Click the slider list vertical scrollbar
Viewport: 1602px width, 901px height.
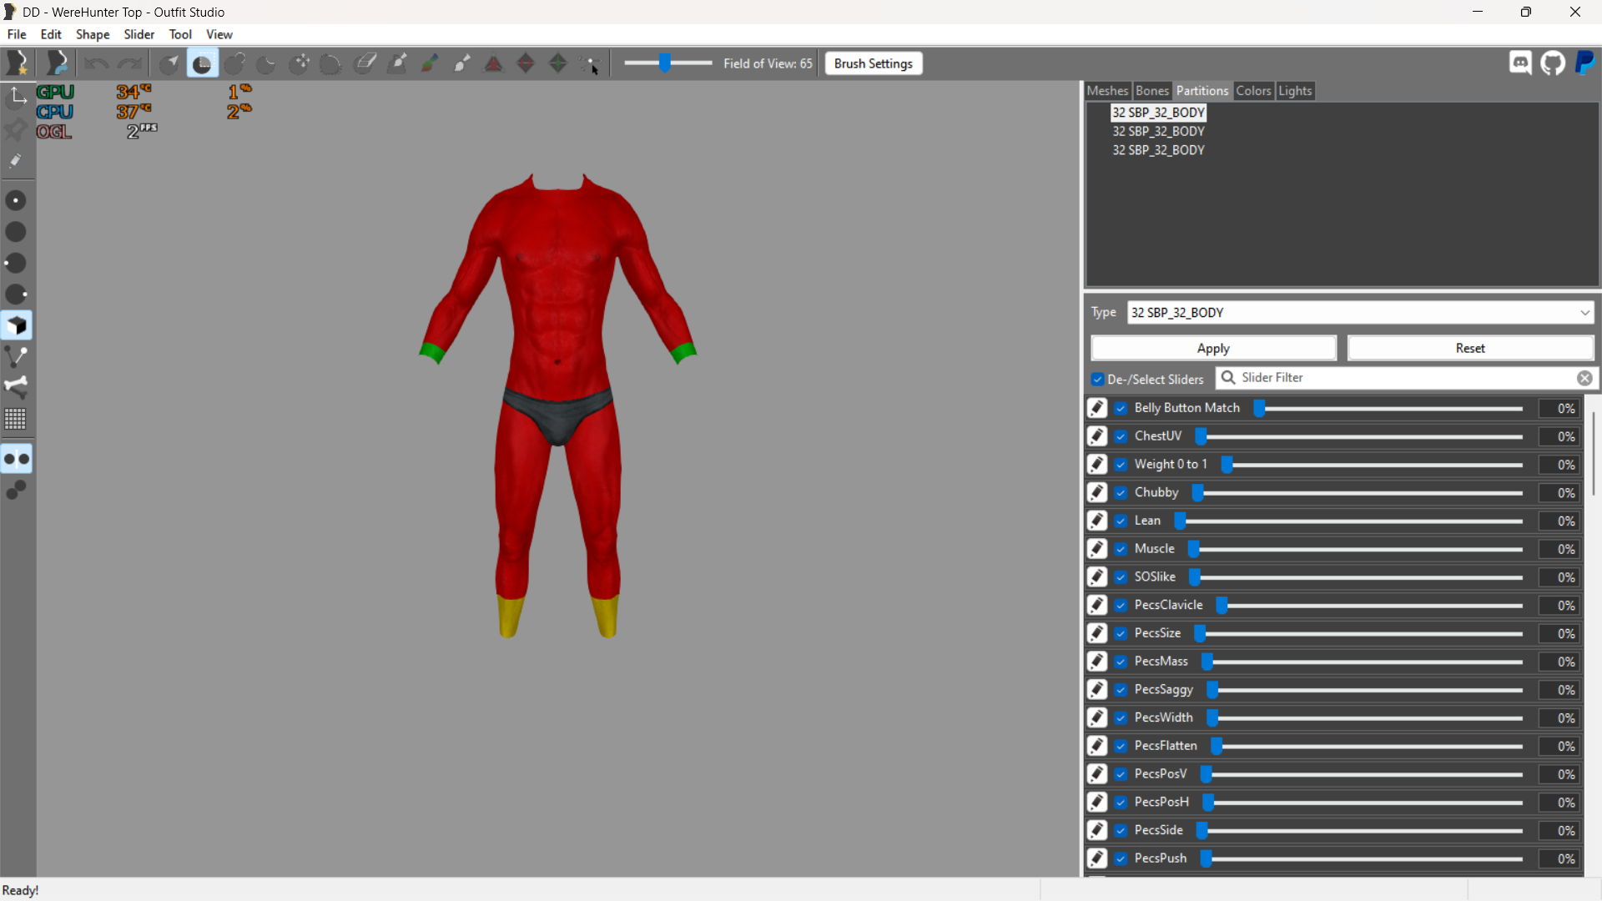point(1593,455)
